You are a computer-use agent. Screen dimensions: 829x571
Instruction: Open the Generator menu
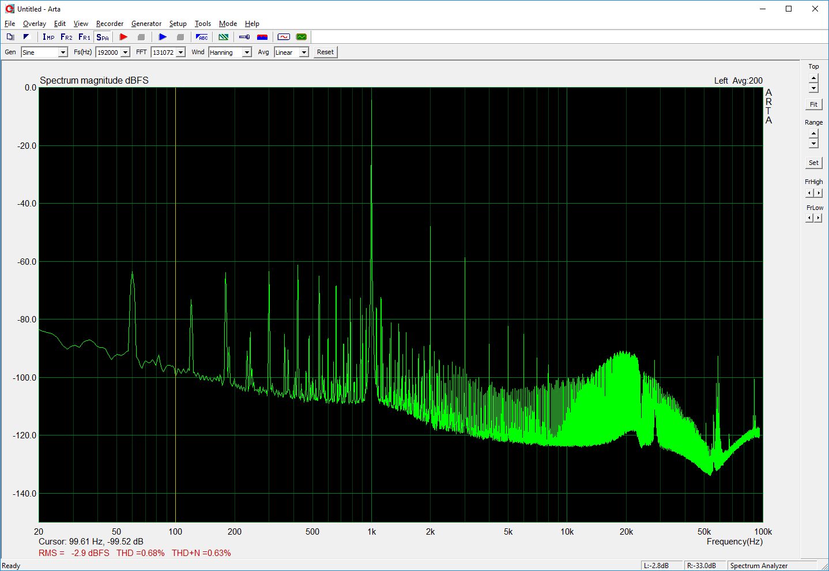tap(146, 24)
